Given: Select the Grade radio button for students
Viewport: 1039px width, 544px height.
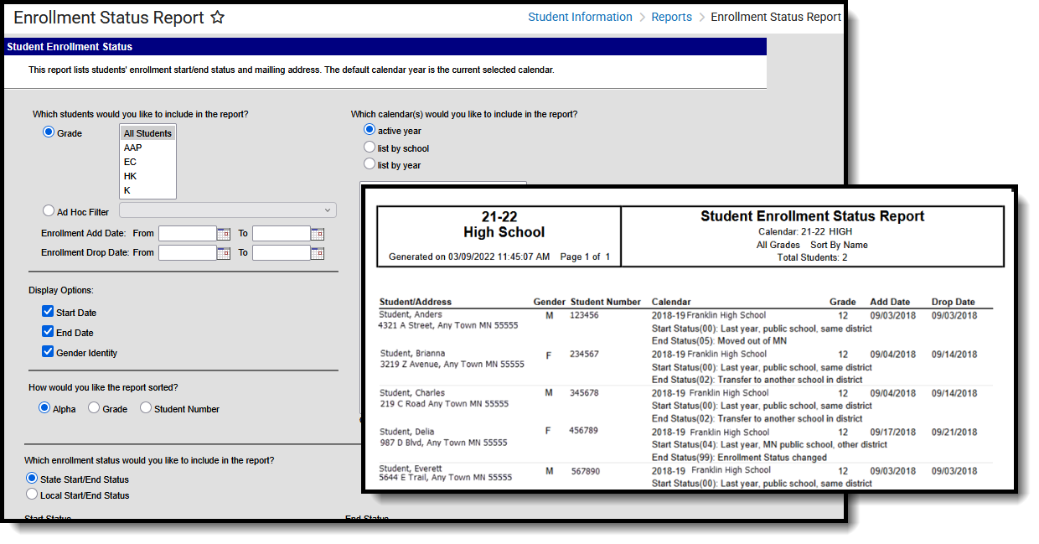Looking at the screenshot, I should 49,132.
